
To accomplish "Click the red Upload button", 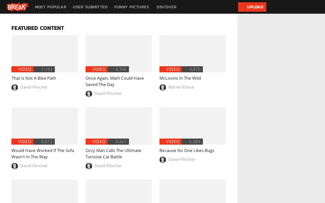I will [x=252, y=7].
